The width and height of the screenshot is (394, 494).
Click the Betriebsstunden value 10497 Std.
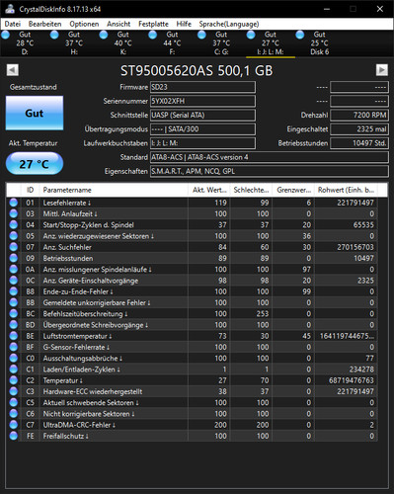(359, 143)
